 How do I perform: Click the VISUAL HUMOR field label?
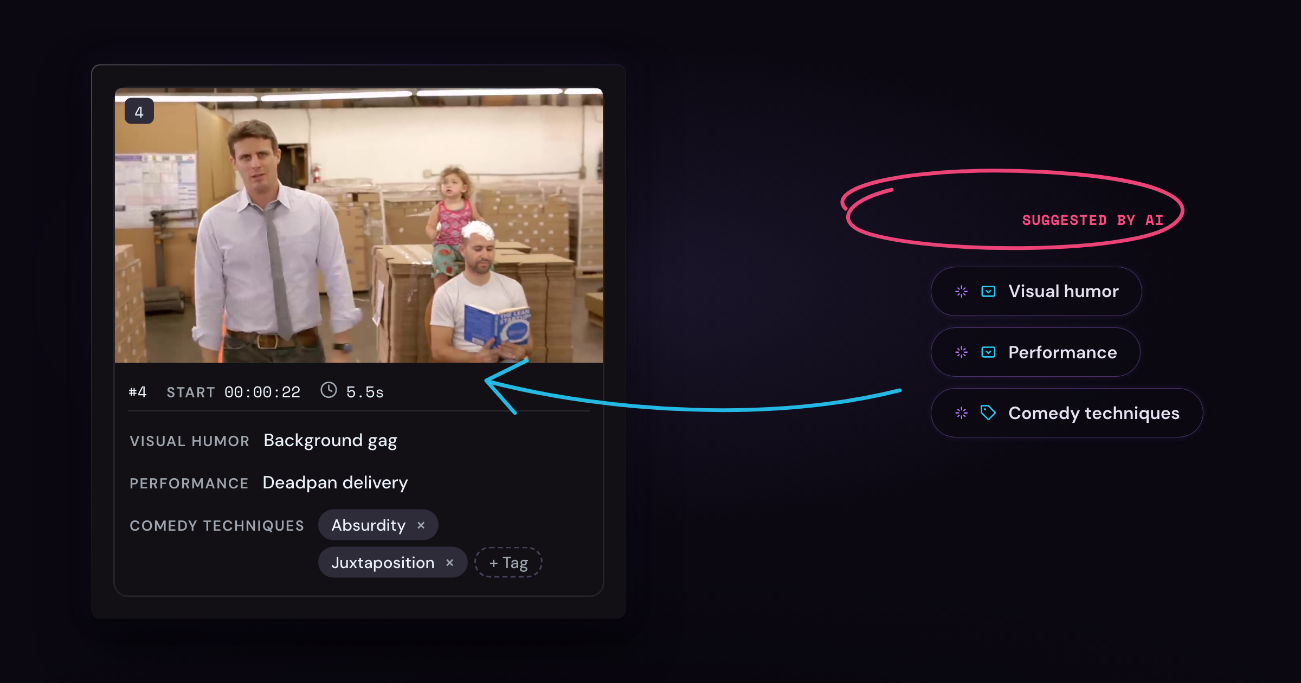[190, 441]
